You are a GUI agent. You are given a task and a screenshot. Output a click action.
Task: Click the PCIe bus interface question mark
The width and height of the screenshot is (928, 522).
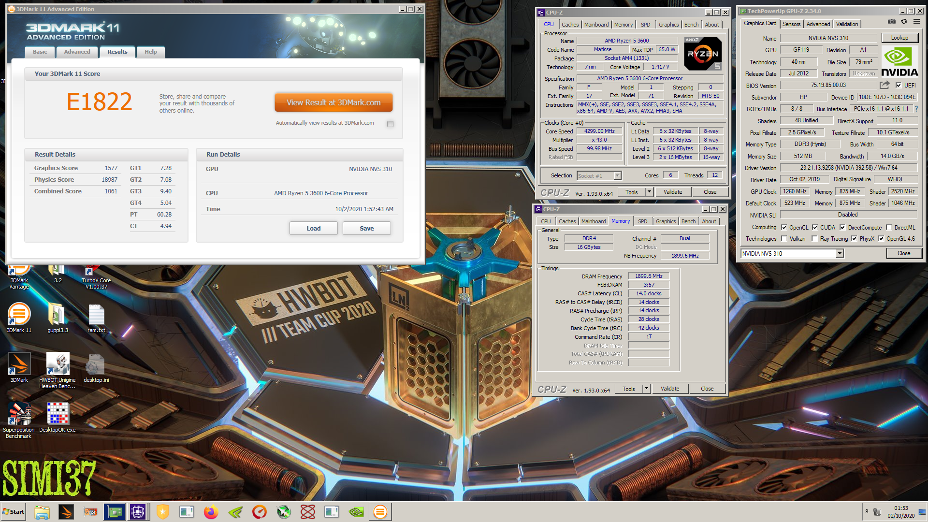coord(916,109)
